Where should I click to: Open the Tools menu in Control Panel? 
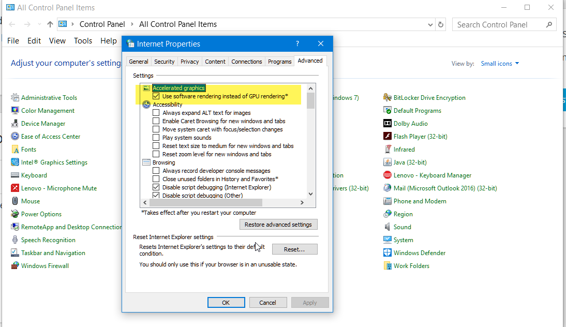(x=83, y=41)
